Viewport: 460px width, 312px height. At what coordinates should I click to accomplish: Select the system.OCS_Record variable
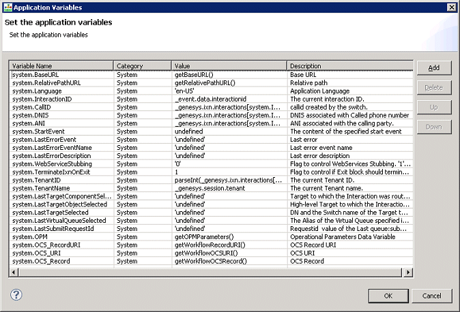(41, 262)
